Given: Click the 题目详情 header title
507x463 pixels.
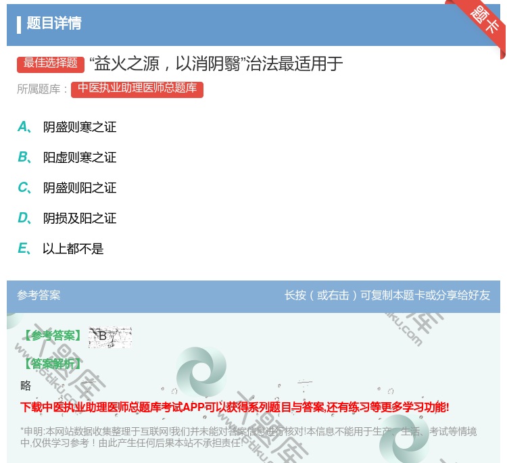Looking at the screenshot, I should click(54, 24).
